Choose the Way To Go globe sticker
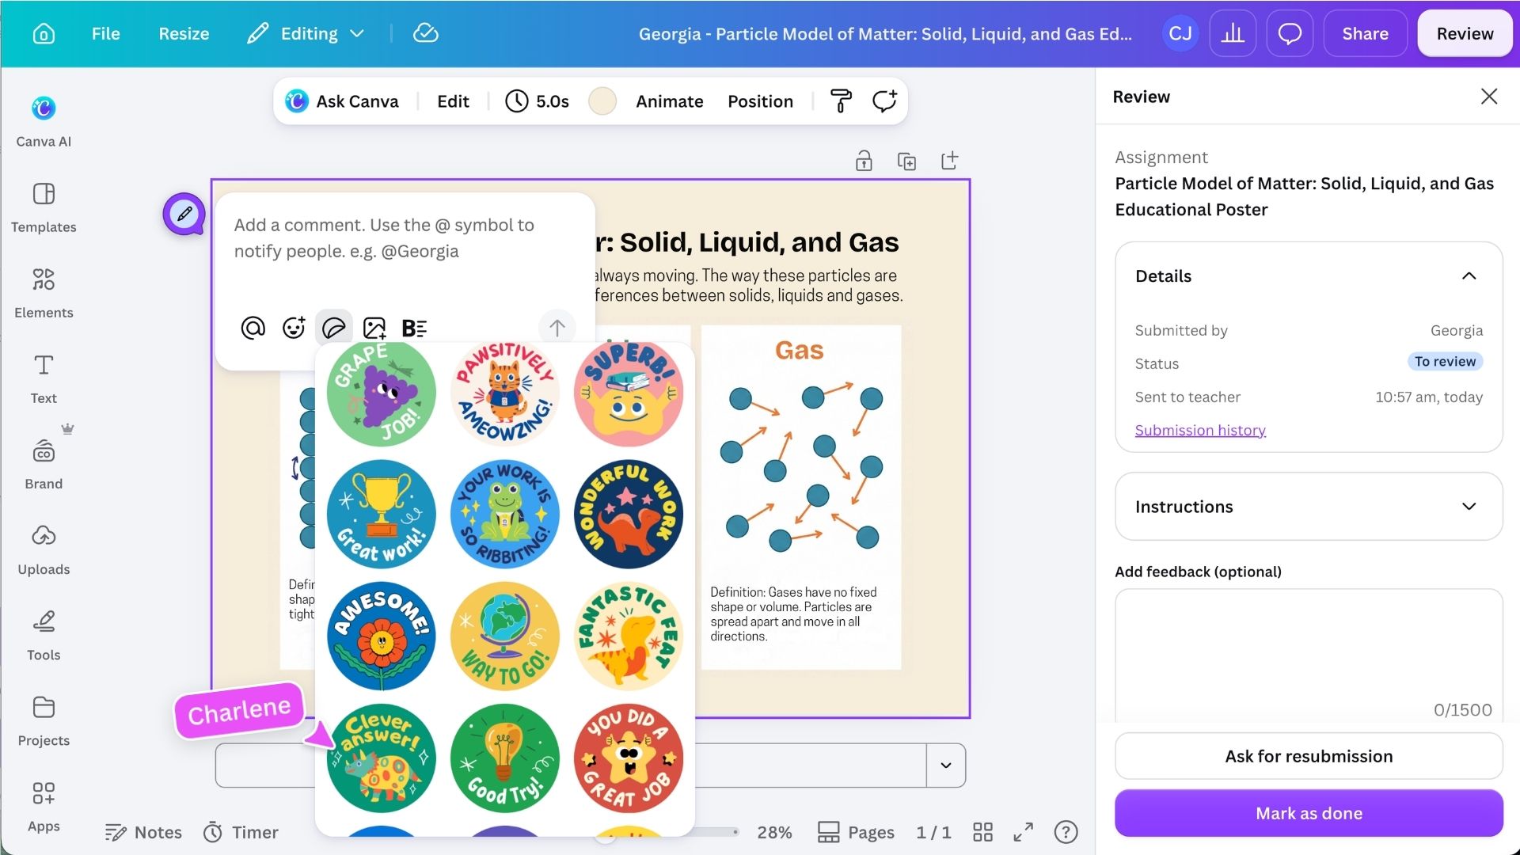1520x855 pixels. click(x=505, y=636)
